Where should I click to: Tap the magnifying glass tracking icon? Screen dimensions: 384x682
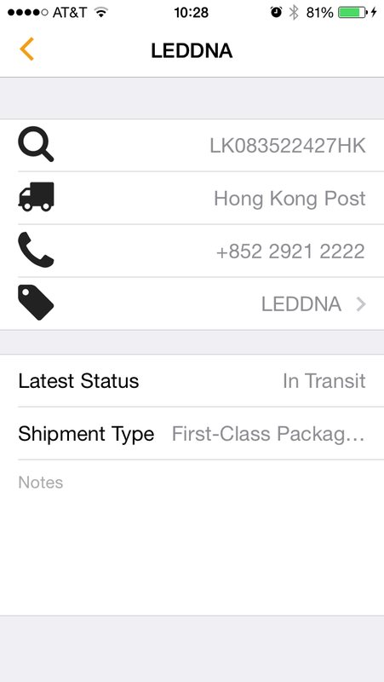click(36, 144)
